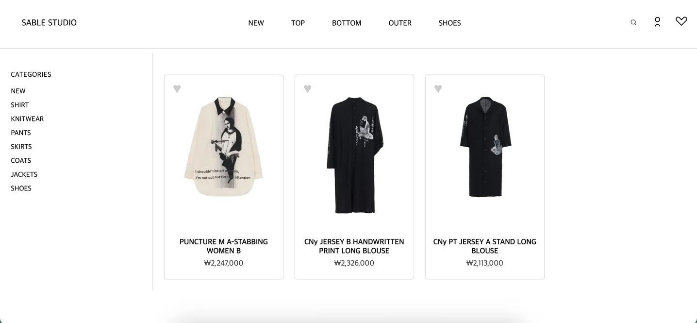Image resolution: width=697 pixels, height=323 pixels.
Task: Open the NEW menu in top navigation
Action: click(256, 23)
